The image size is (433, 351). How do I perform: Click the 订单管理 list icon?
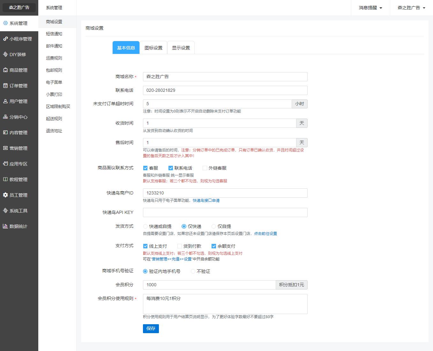(5, 86)
